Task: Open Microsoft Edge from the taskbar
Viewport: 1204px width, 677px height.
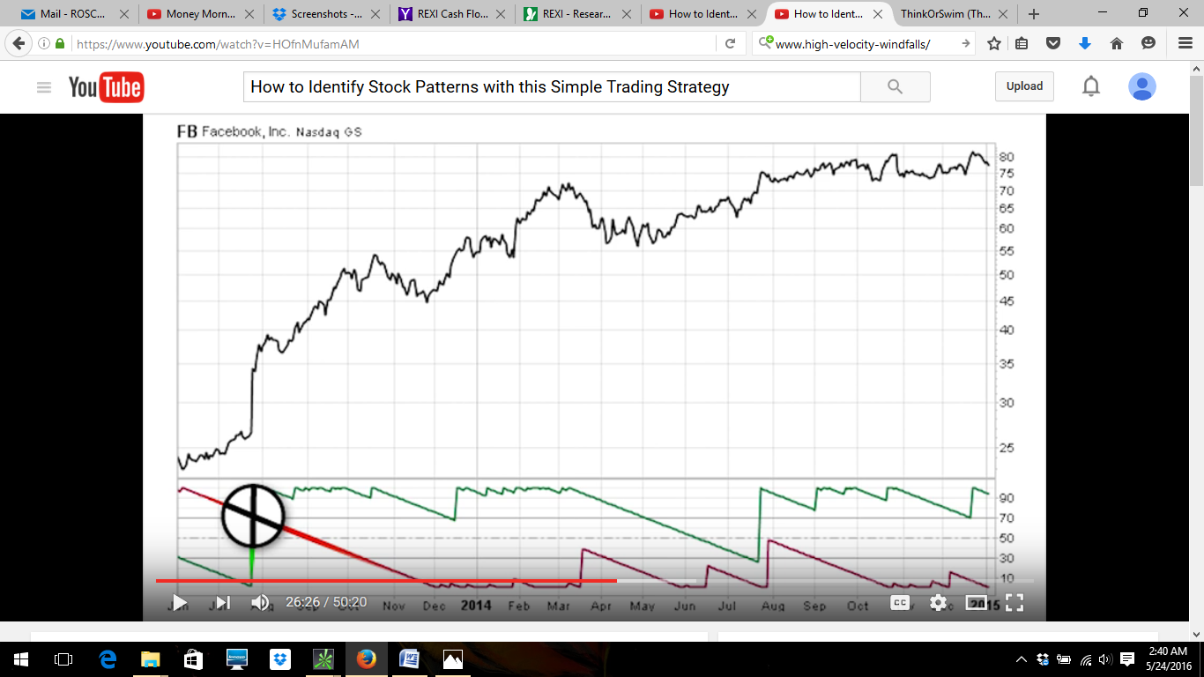Action: click(108, 659)
